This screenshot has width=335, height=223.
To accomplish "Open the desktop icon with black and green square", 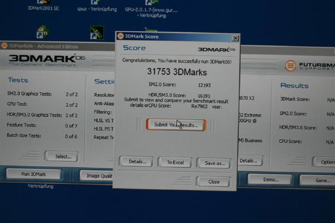I will click(97, 33).
